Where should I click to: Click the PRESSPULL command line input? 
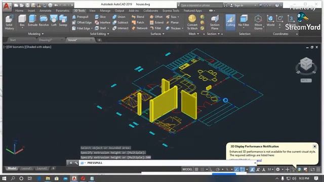[x=168, y=163]
